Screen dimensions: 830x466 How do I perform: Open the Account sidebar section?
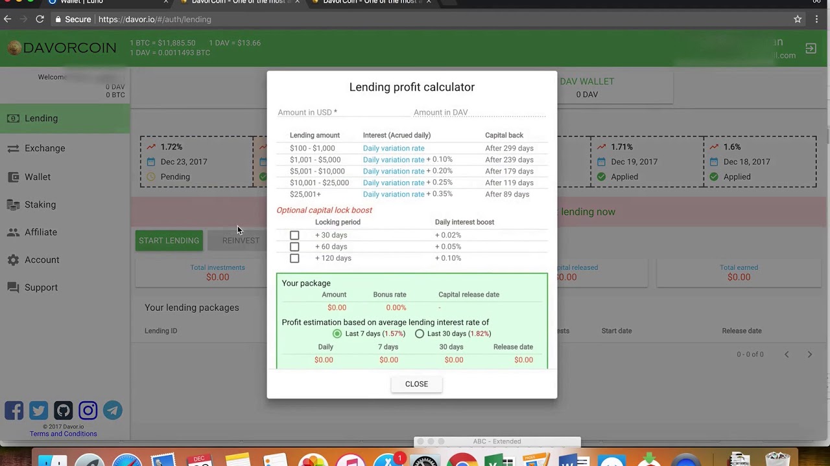click(x=65, y=260)
